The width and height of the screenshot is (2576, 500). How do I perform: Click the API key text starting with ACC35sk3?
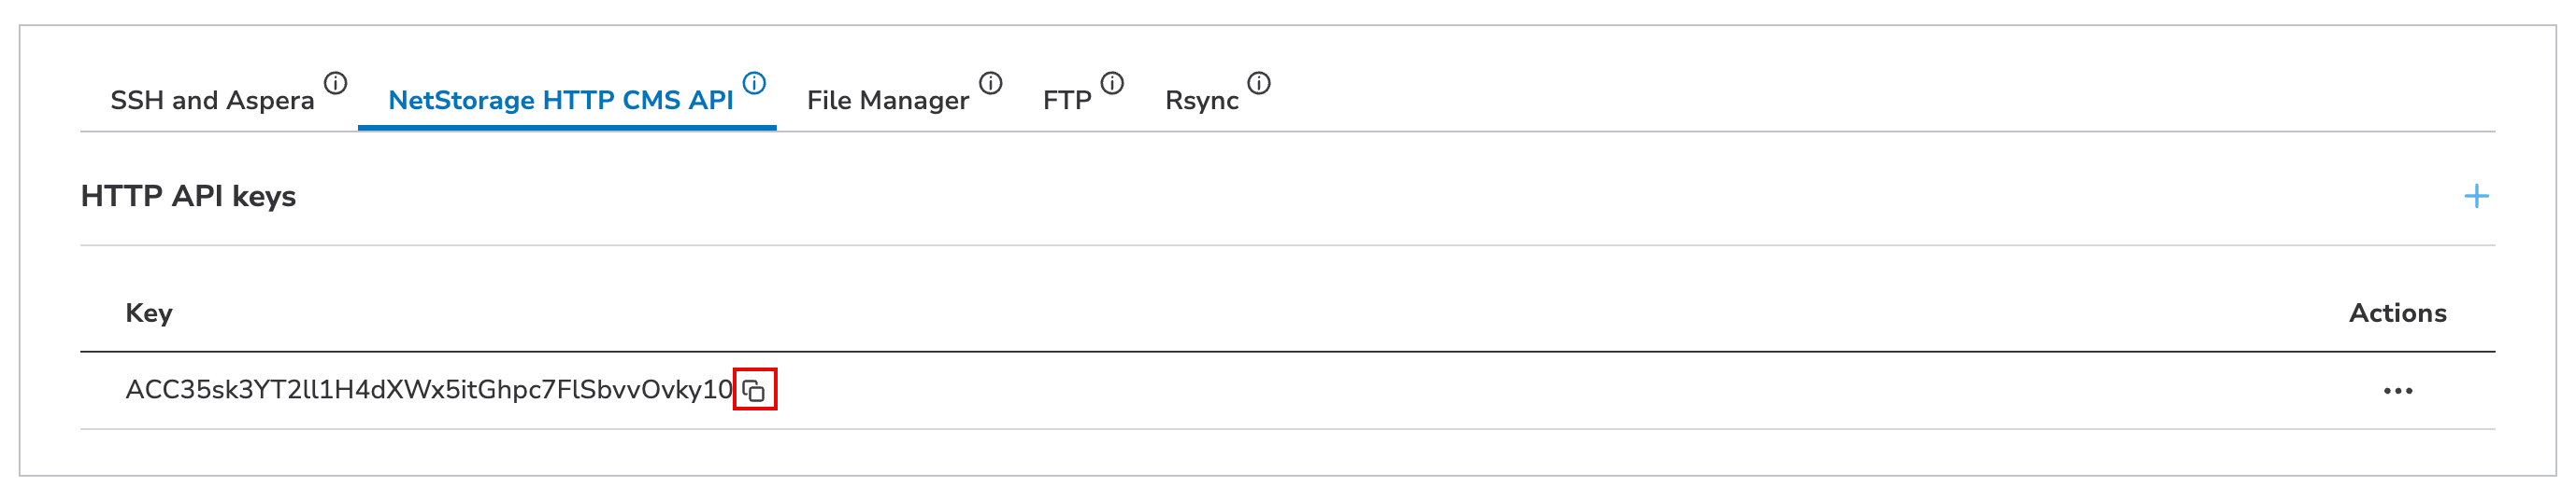428,390
